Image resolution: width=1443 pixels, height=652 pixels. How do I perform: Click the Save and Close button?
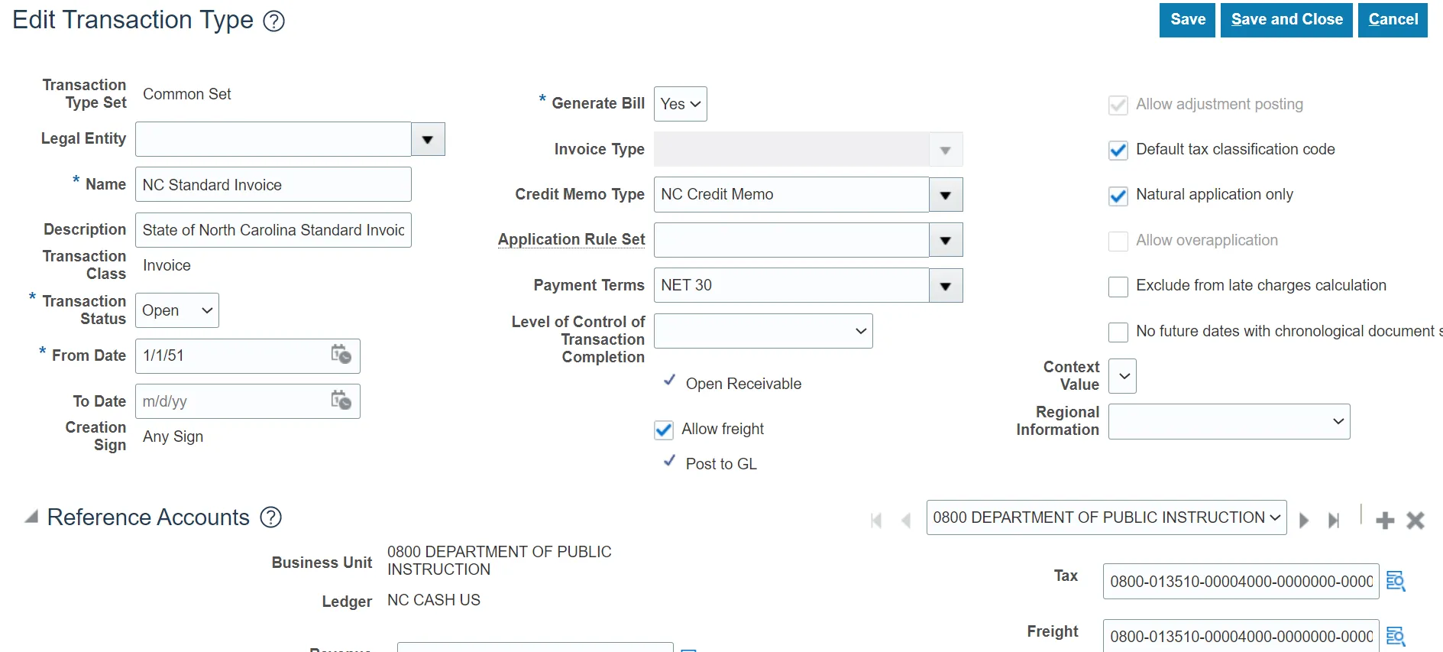click(1286, 20)
